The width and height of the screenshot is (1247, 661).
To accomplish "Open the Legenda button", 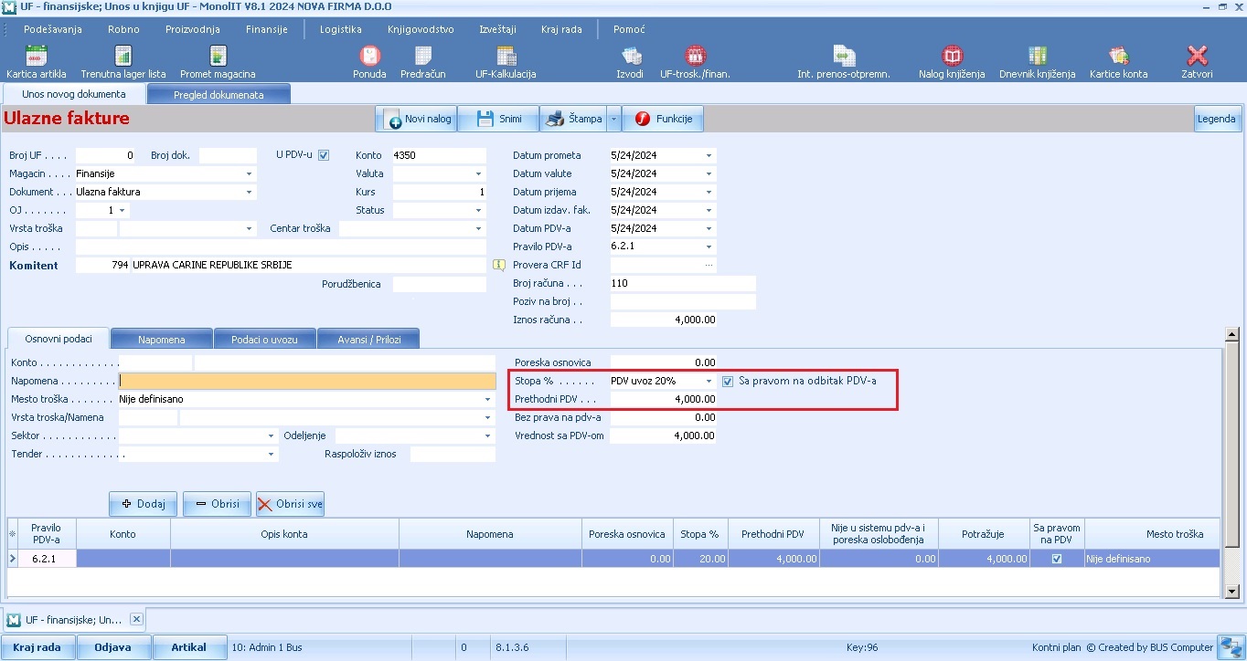I will point(1217,119).
